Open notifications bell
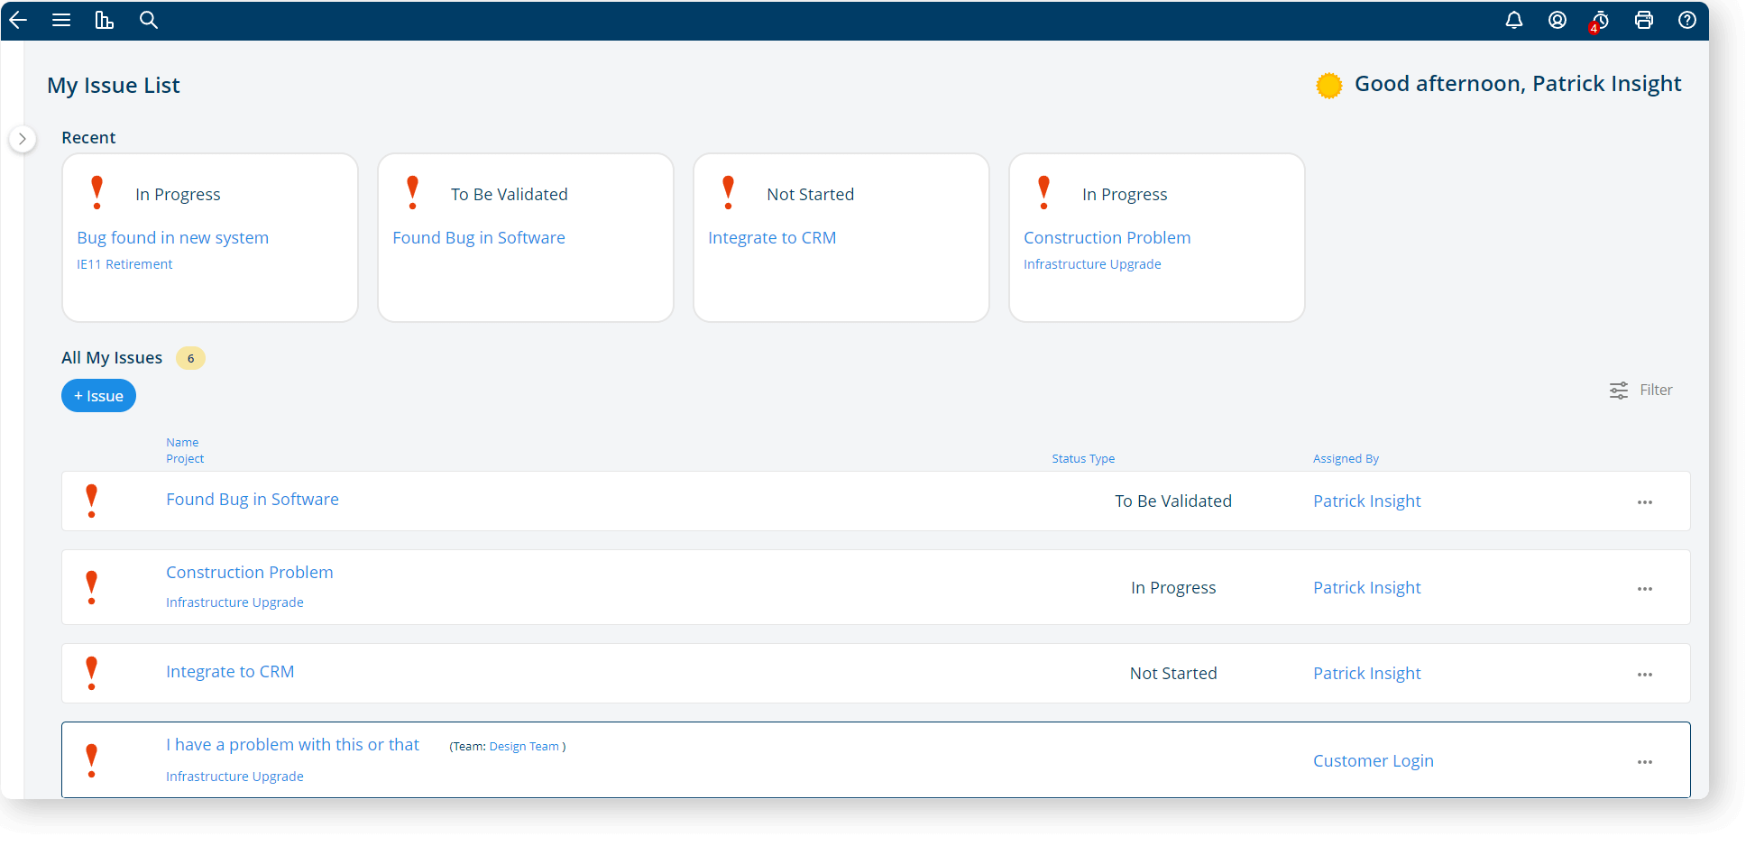Image resolution: width=1755 pixels, height=846 pixels. pos(1514,20)
